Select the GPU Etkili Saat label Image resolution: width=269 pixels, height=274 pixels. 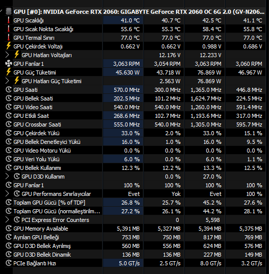tap(31, 116)
